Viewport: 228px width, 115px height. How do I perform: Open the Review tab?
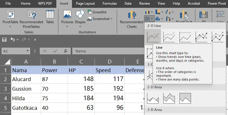click(x=144, y=3)
